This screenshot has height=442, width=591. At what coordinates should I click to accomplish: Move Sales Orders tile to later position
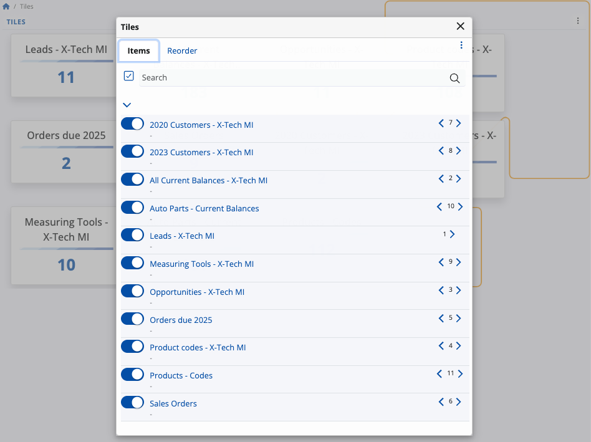(459, 402)
